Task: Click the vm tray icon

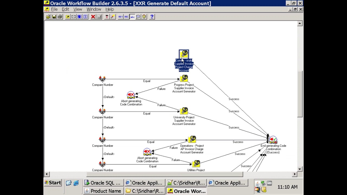Action: point(269,183)
